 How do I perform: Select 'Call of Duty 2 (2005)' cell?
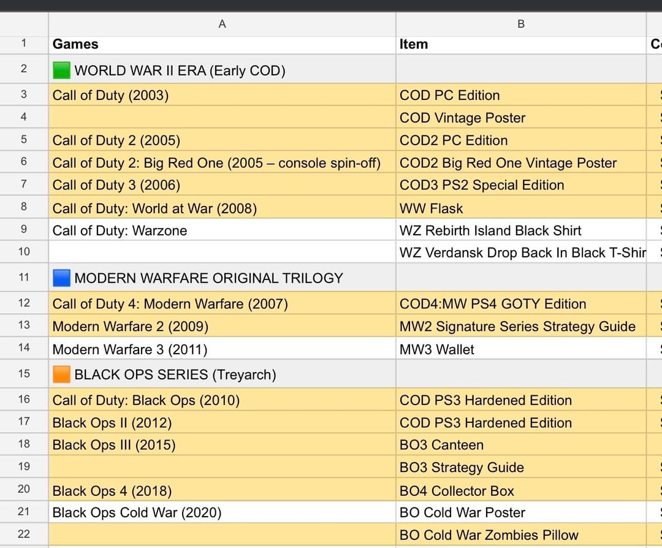click(x=222, y=140)
